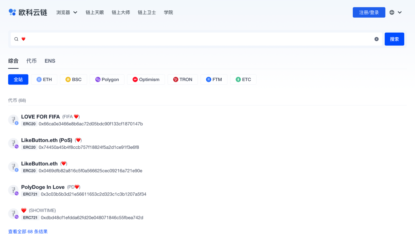Screen dimensions: 415x239
Task: Filter results by BSC chain
Action: coord(73,80)
